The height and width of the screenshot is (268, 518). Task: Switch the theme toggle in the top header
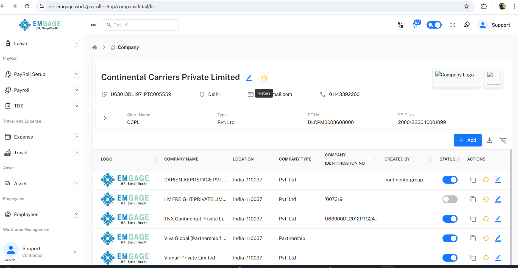(434, 25)
